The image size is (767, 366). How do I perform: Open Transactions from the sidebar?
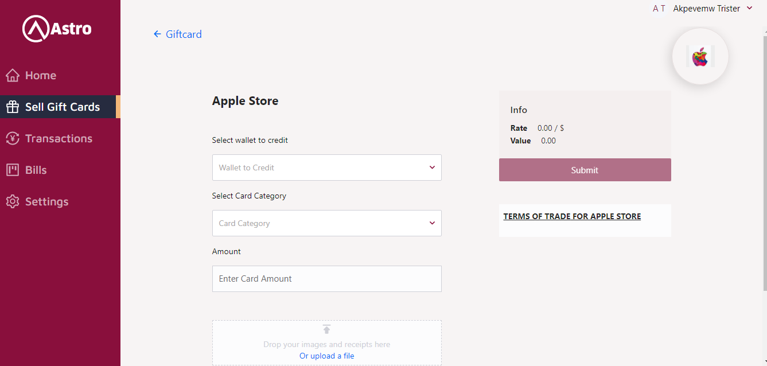(59, 138)
